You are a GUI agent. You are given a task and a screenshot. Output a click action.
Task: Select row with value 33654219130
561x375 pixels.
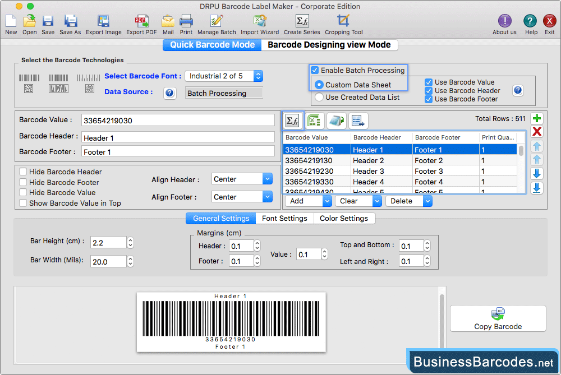400,160
